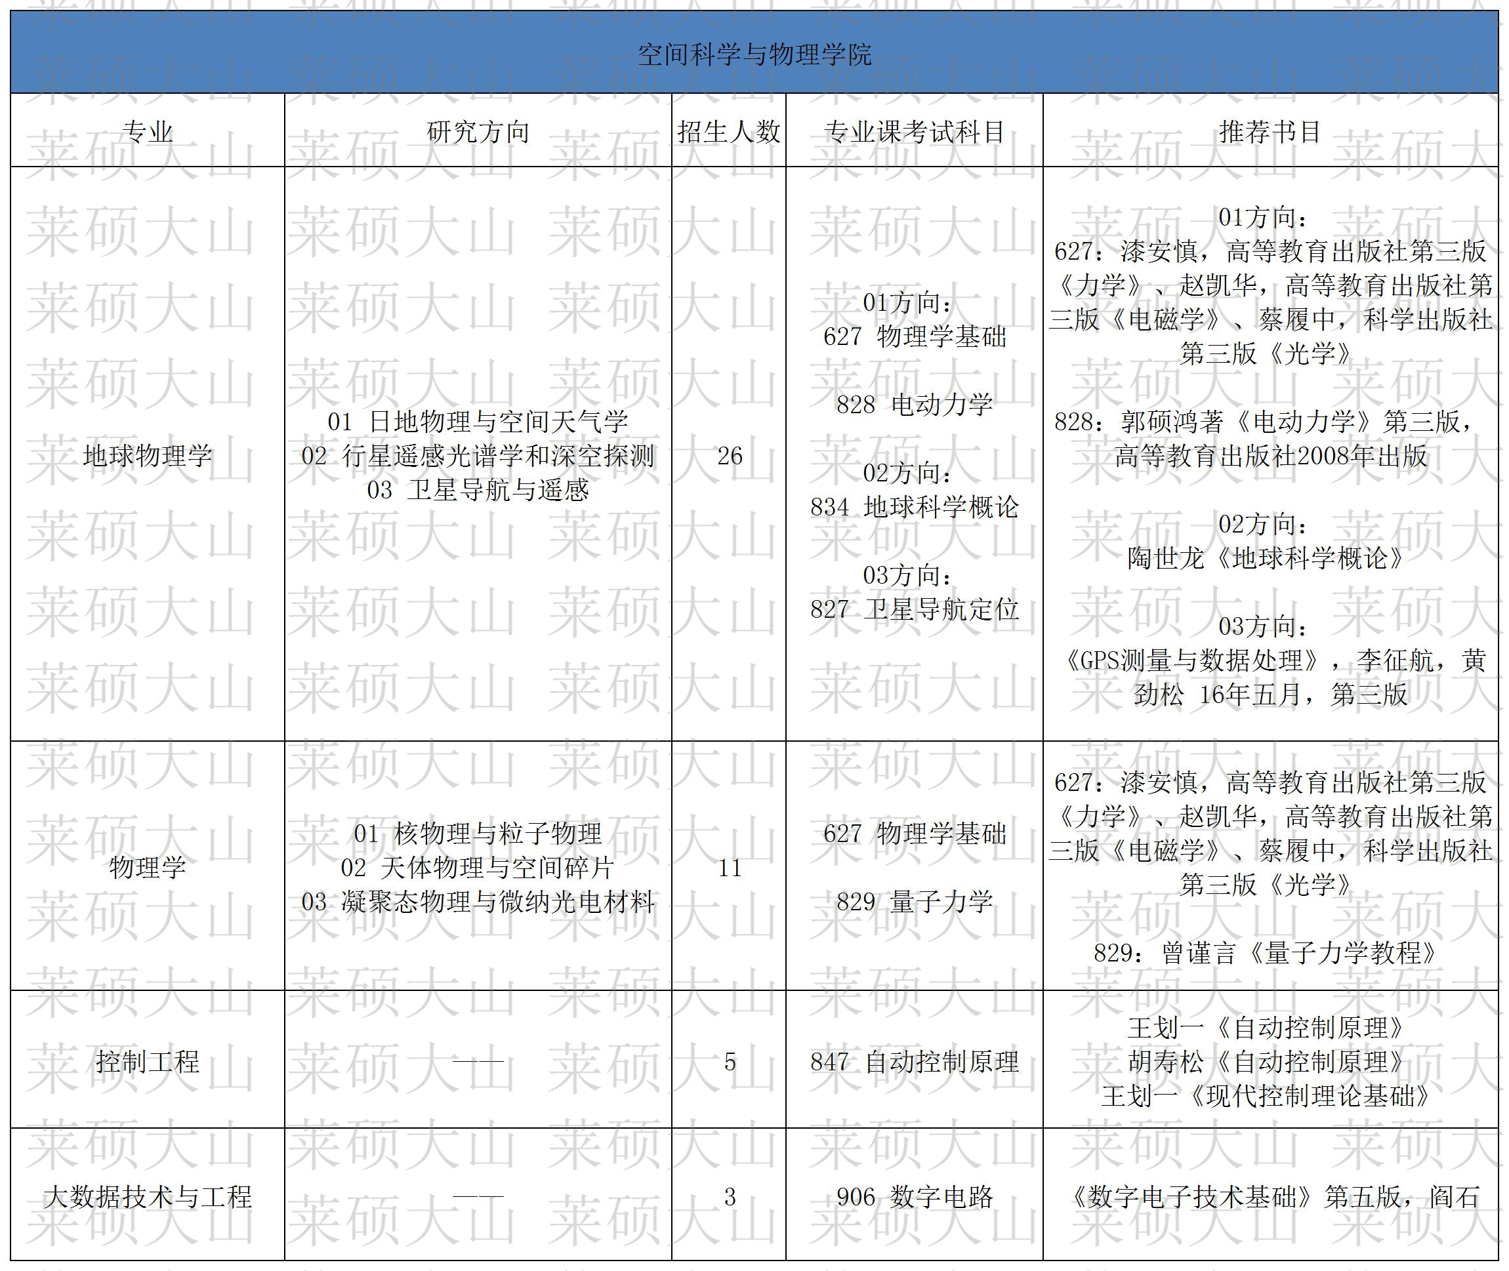Click the 地球物理学 major cell

[x=148, y=455]
